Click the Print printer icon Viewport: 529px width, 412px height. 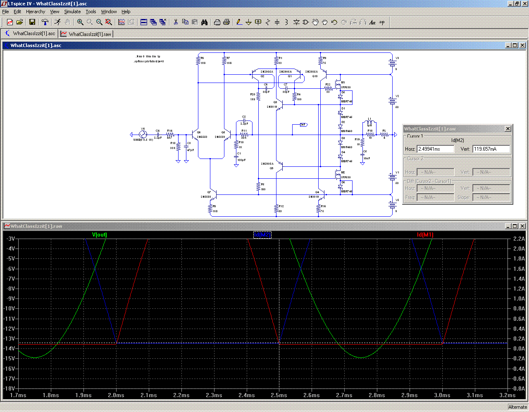point(226,22)
